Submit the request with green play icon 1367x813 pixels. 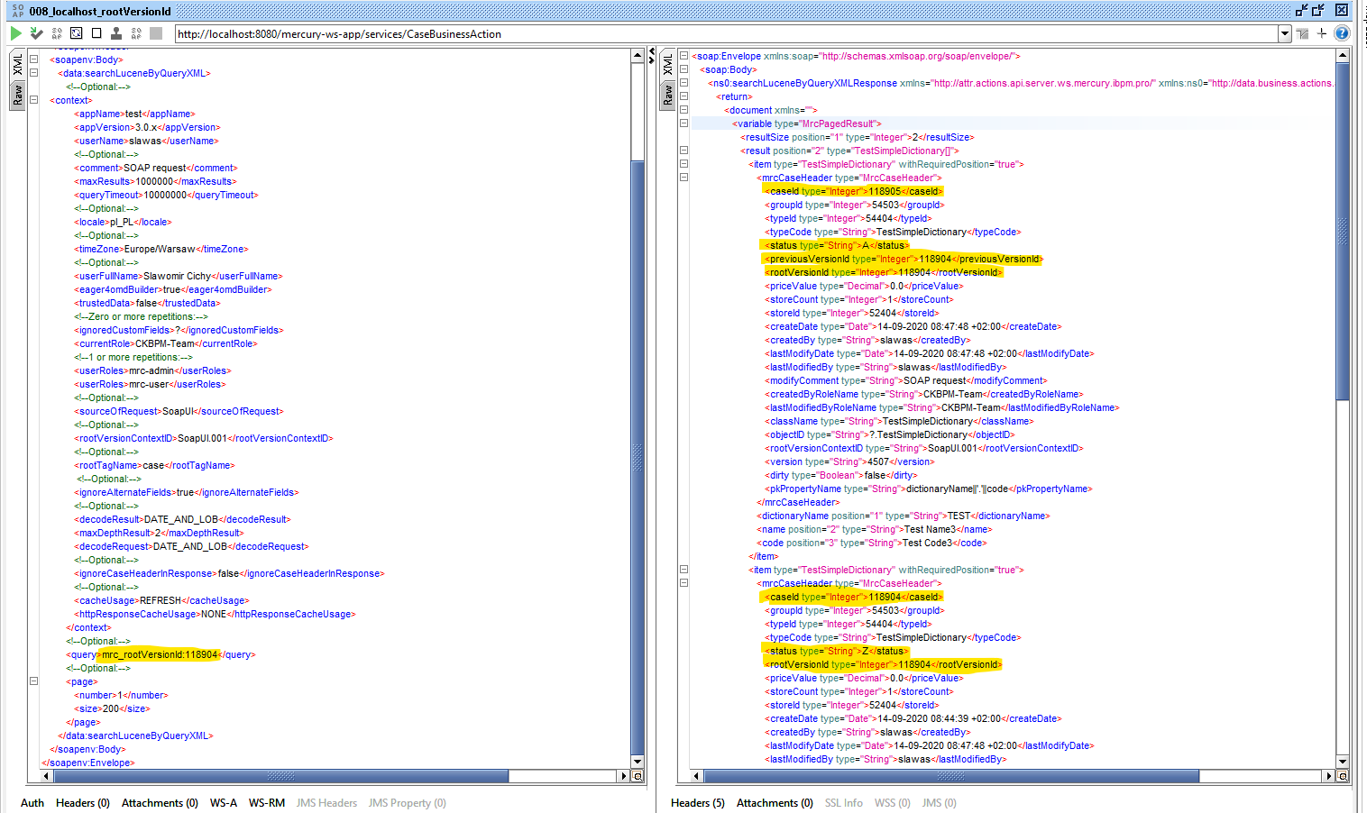click(15, 33)
